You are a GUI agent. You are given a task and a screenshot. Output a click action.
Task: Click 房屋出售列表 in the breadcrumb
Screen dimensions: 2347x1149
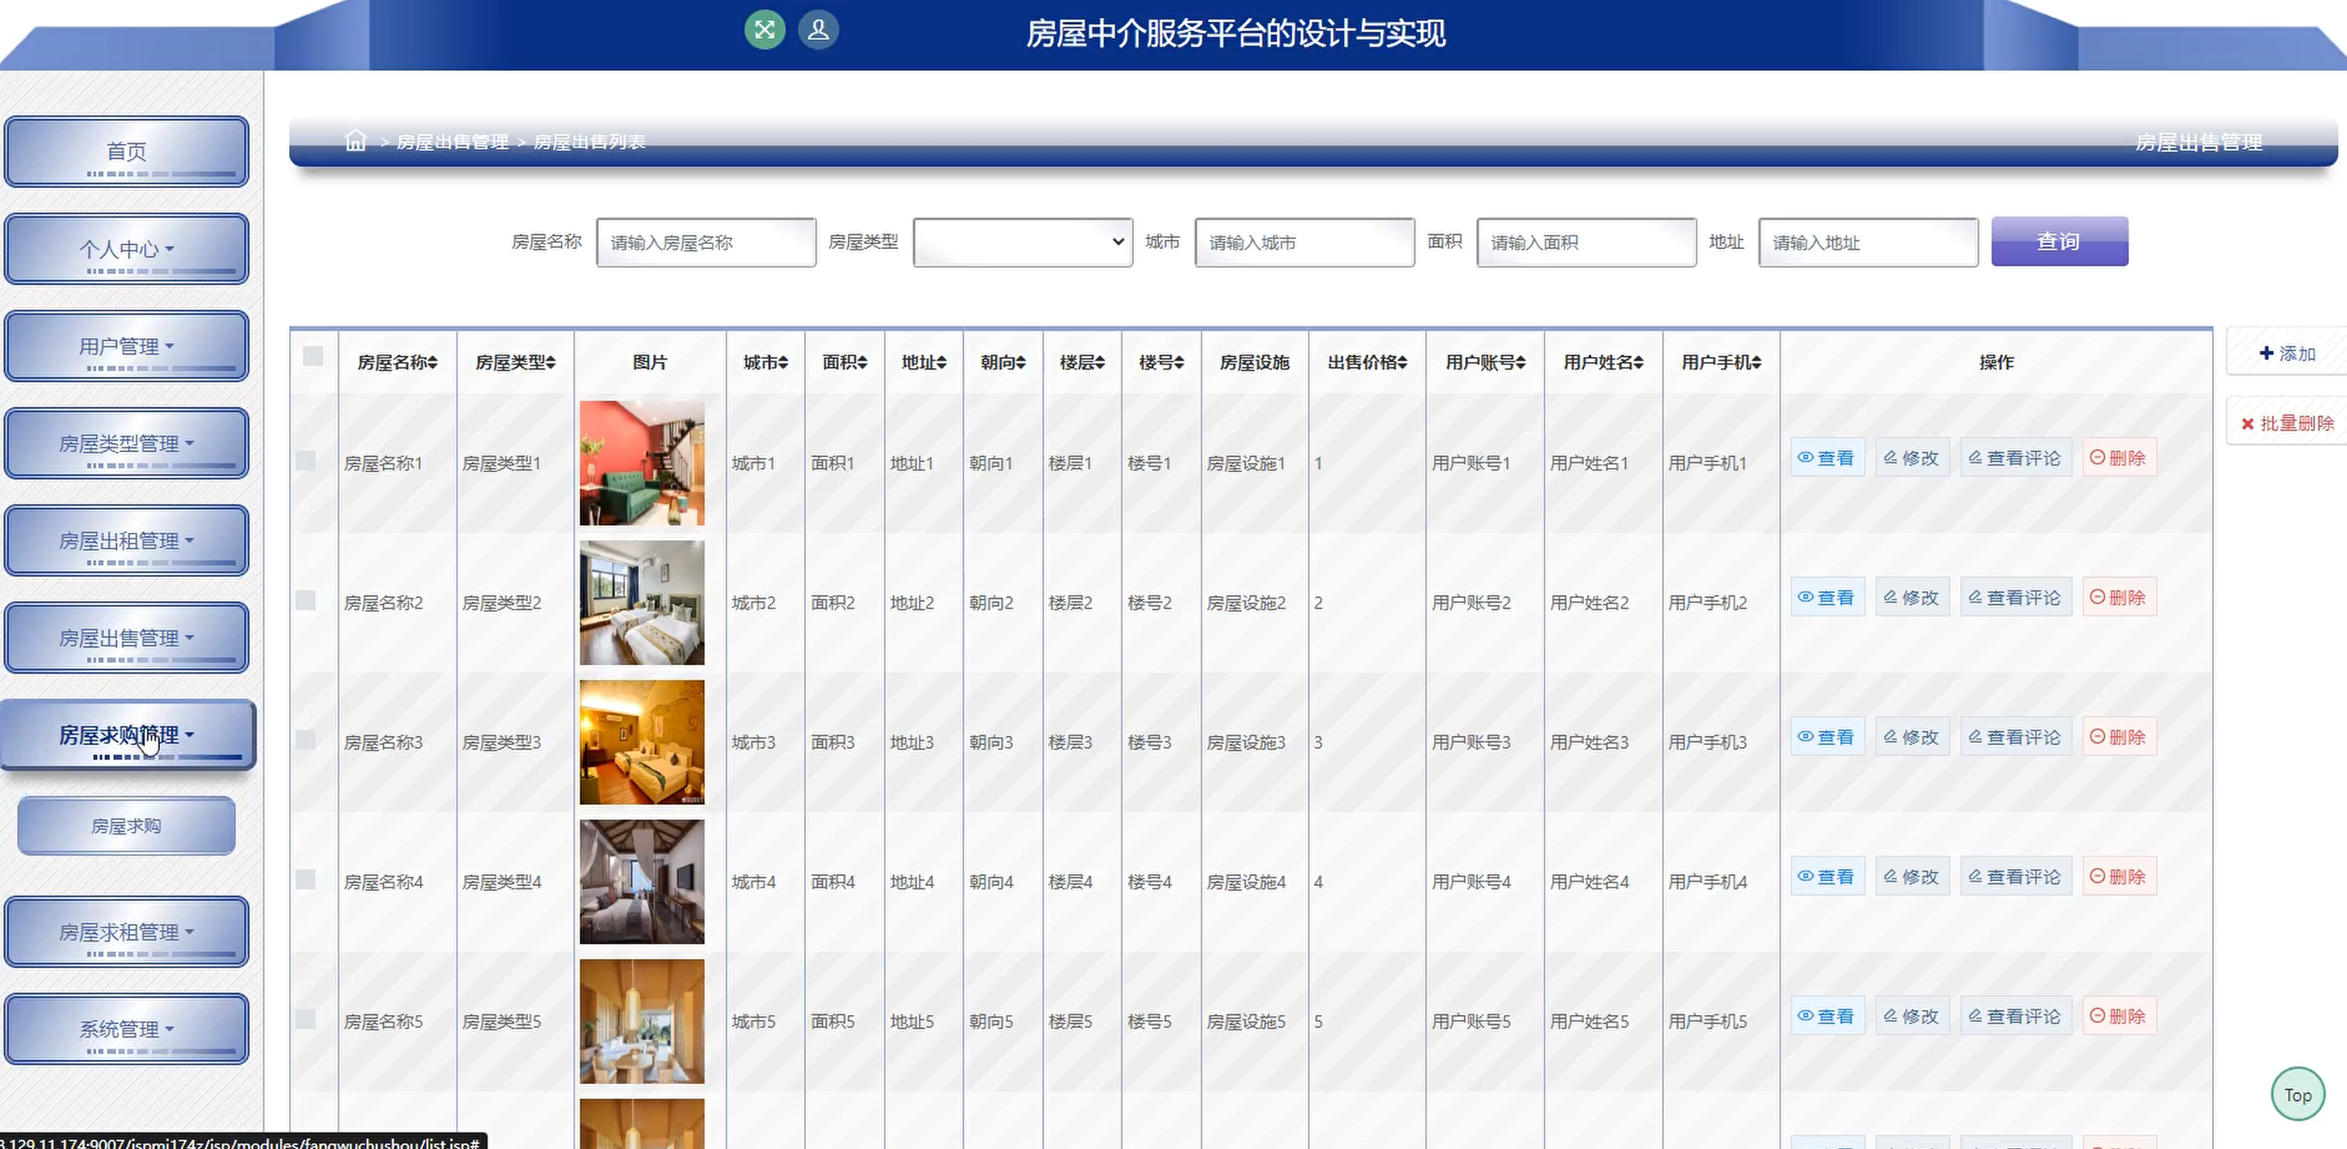pyautogui.click(x=588, y=142)
